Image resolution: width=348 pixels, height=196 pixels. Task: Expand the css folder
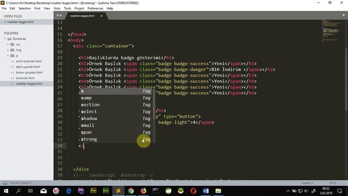(x=8, y=45)
